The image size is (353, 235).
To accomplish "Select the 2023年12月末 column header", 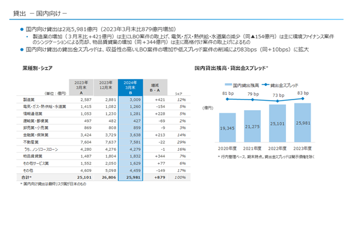I will click(106, 87).
